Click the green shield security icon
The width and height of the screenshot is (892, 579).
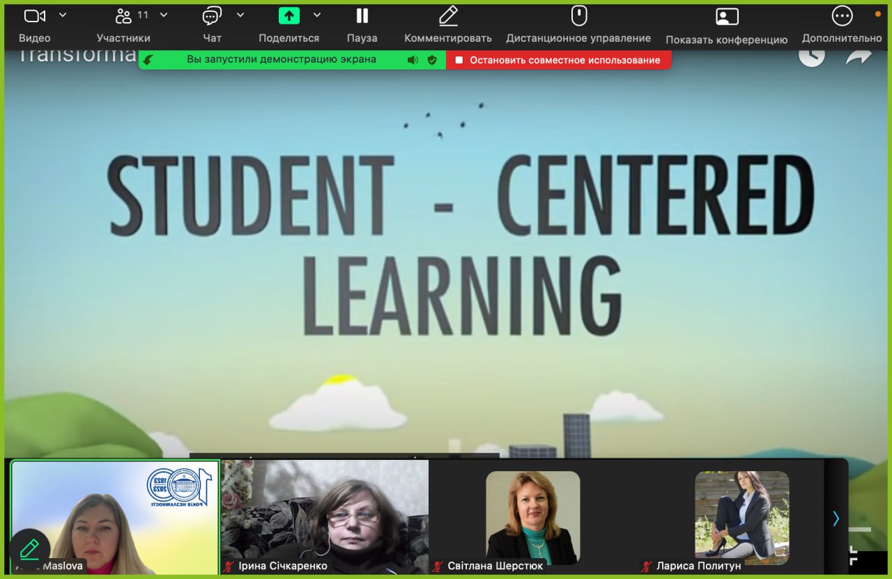click(x=432, y=60)
